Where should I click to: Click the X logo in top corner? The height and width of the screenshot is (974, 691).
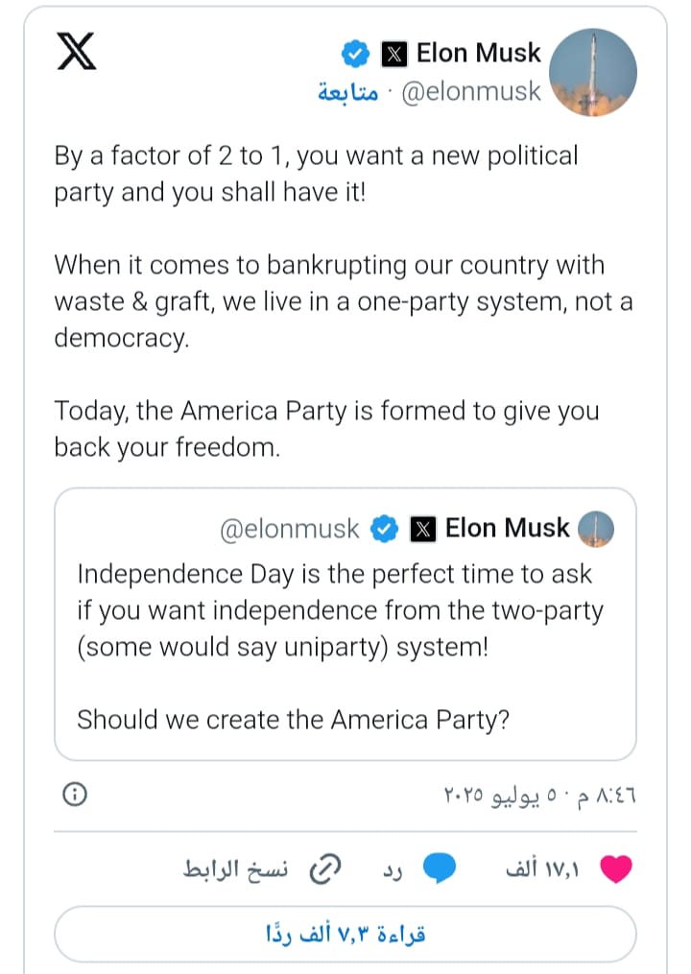77,55
